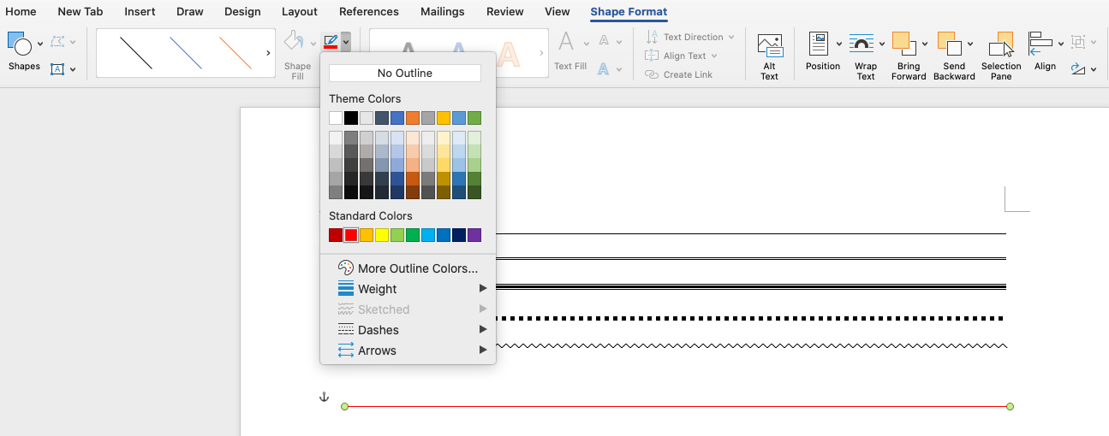This screenshot has height=436, width=1109.
Task: Click the Rotate objects icon
Action: pos(1078,69)
